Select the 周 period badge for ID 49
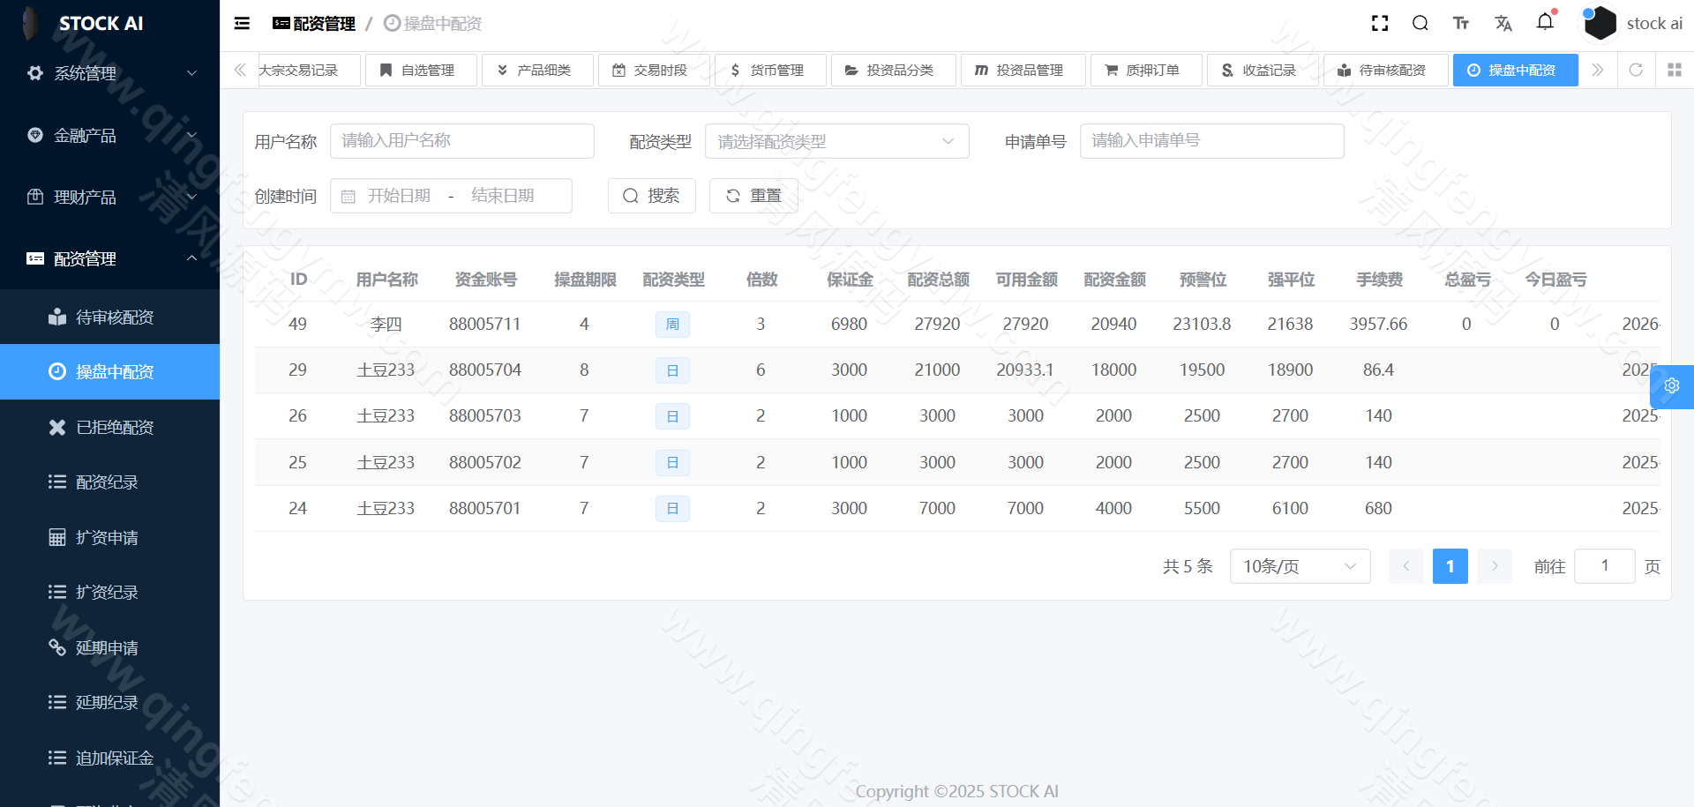Image resolution: width=1694 pixels, height=807 pixels. tap(672, 325)
